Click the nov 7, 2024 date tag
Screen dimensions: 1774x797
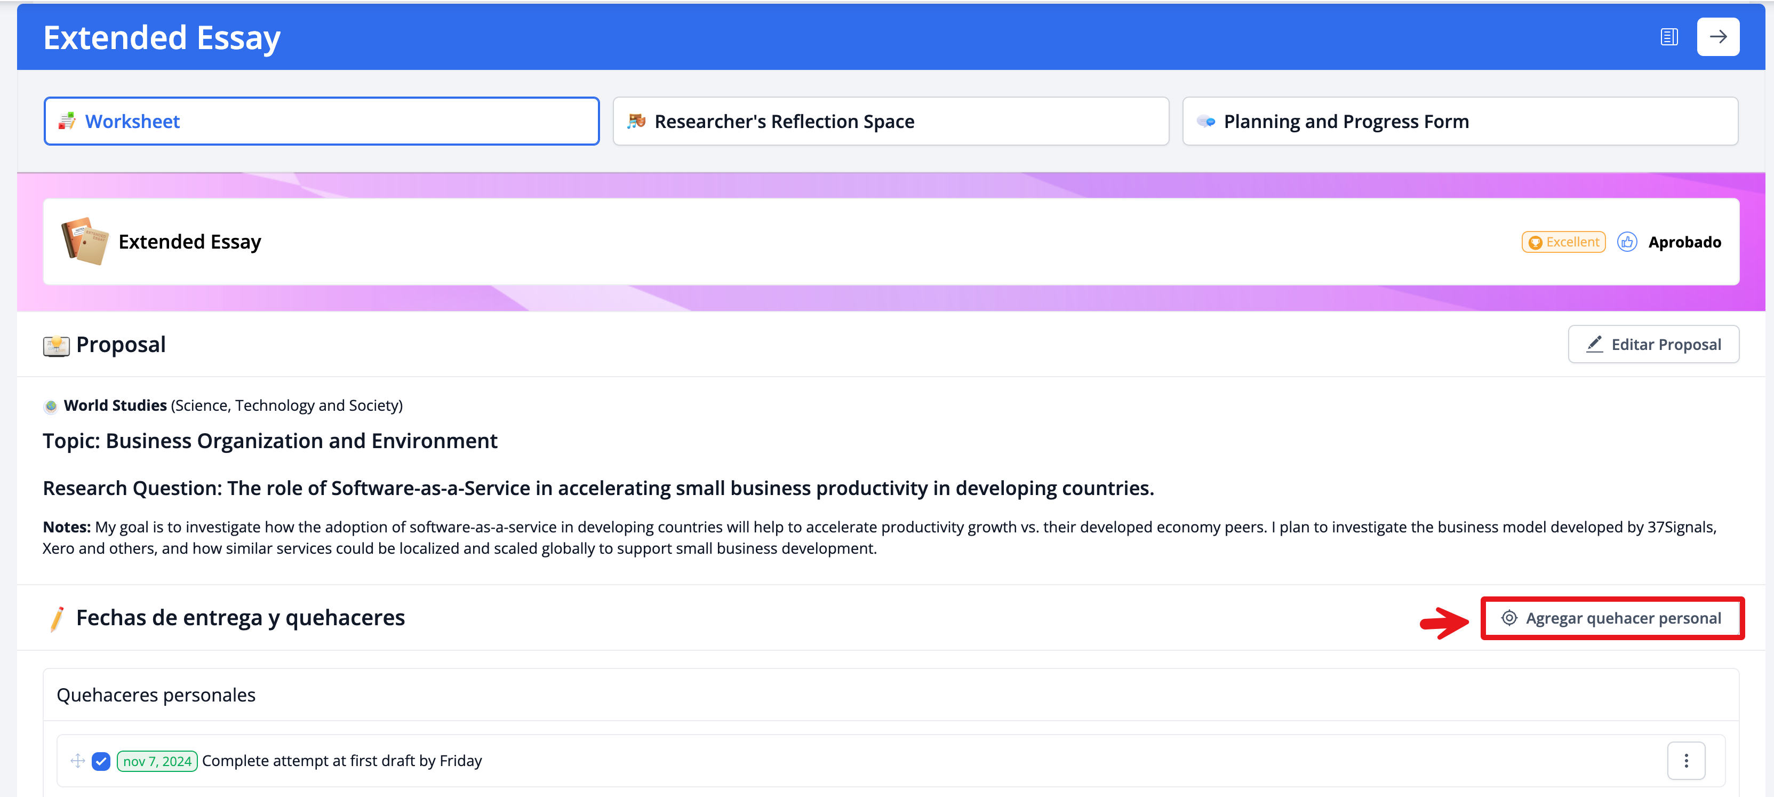coord(157,761)
